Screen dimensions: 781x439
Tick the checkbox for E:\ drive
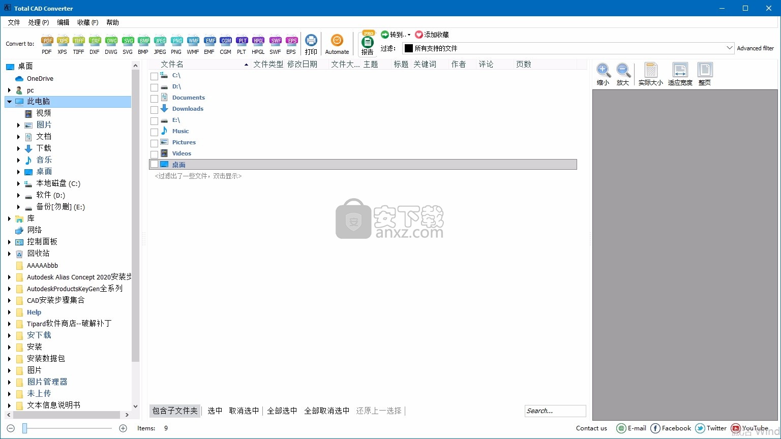point(154,121)
